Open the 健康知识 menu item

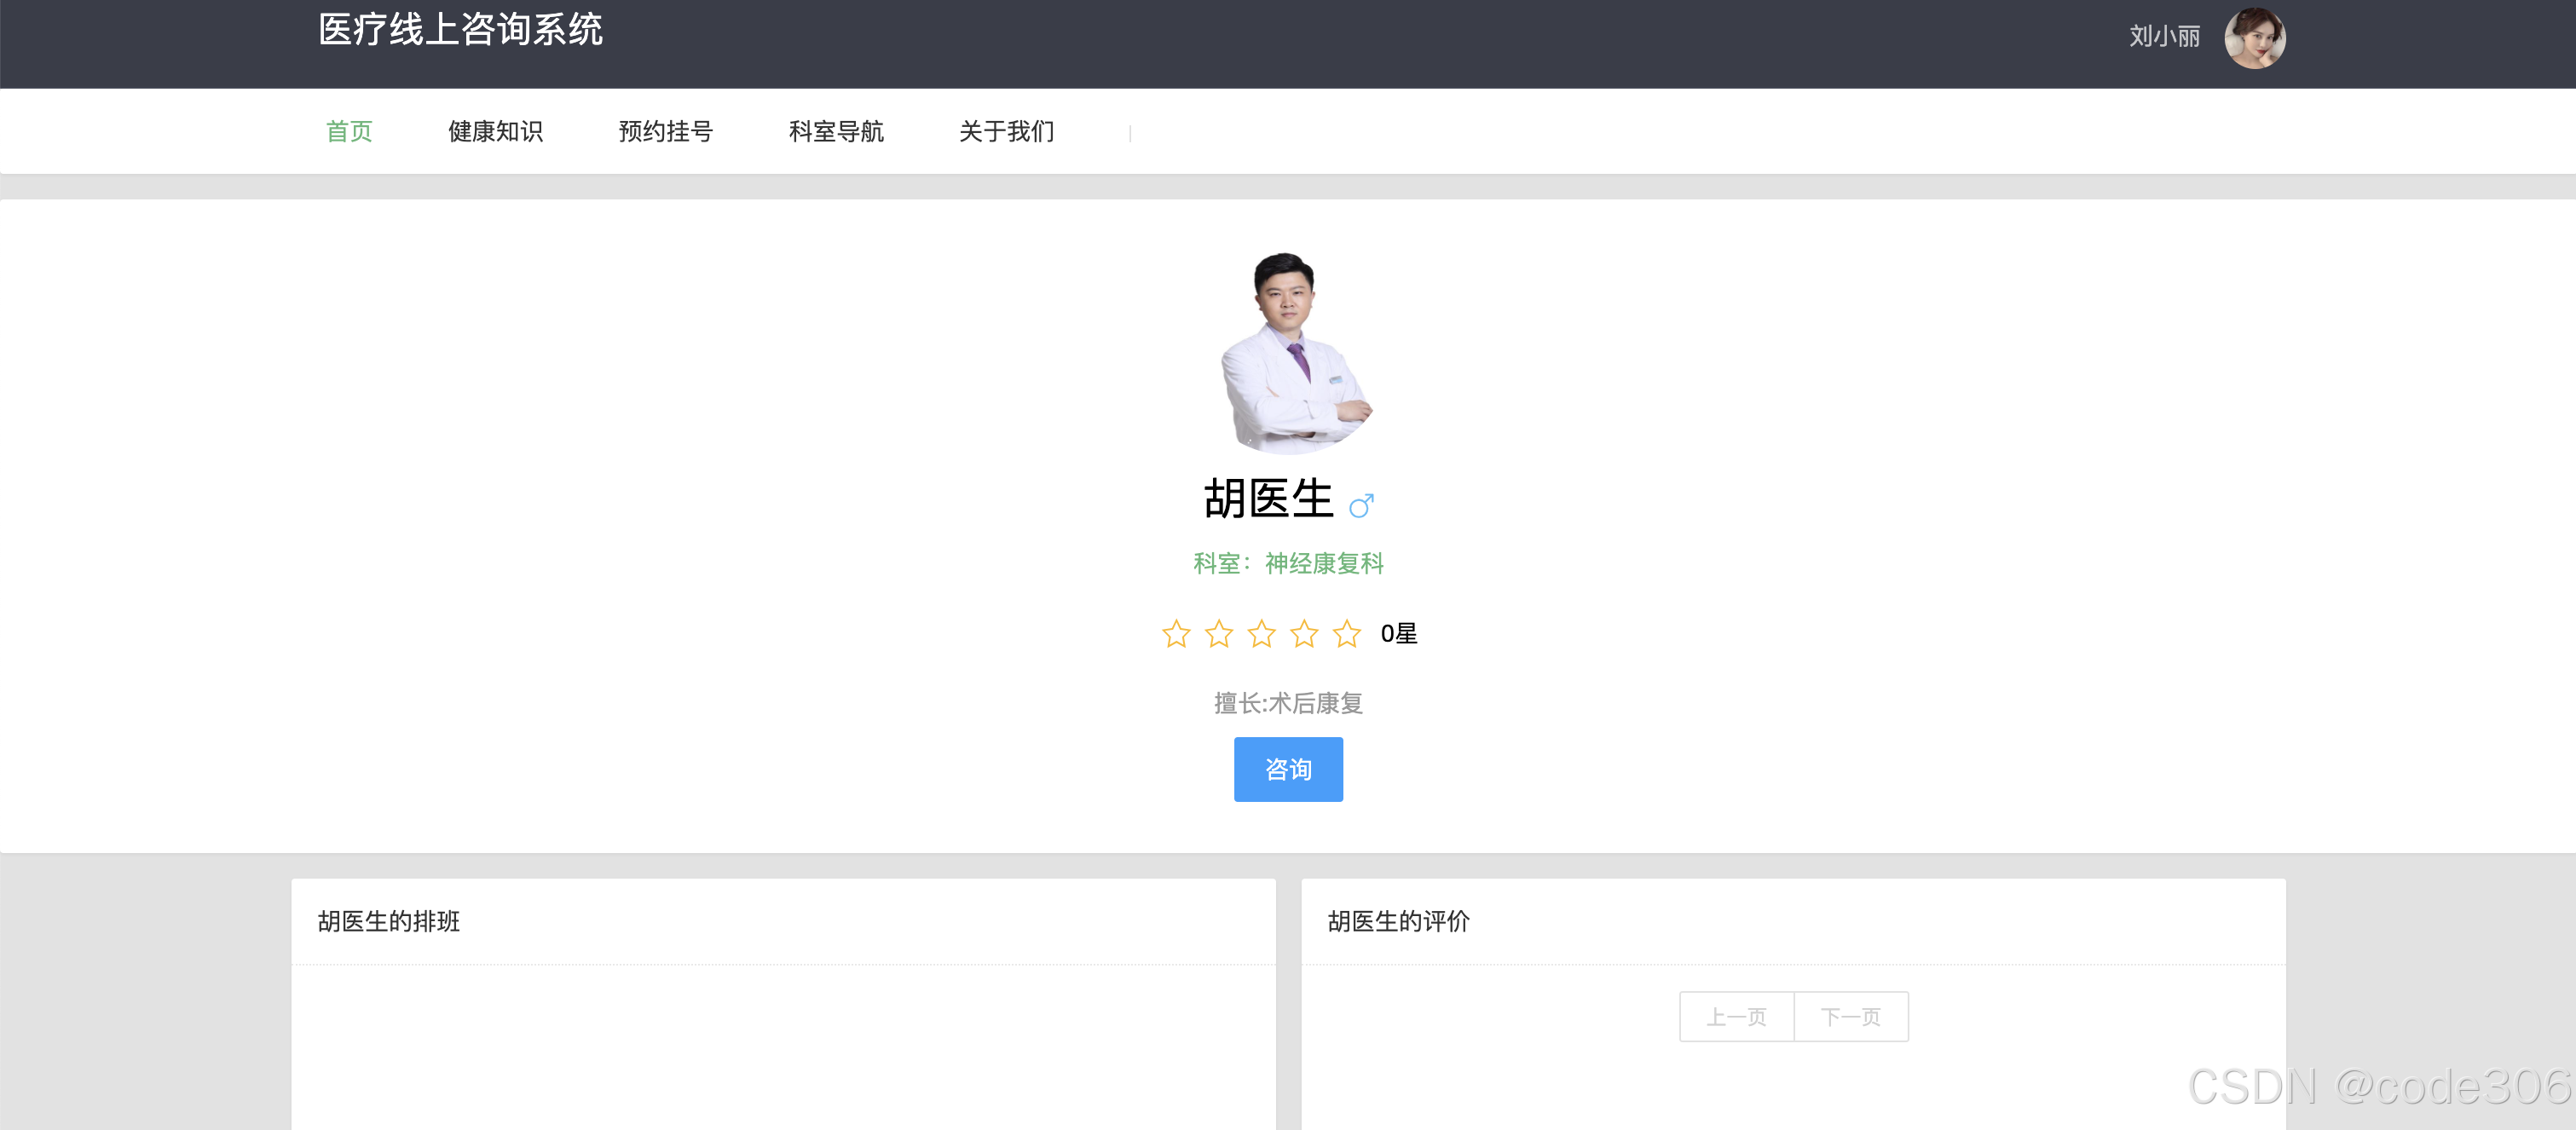pyautogui.click(x=495, y=131)
